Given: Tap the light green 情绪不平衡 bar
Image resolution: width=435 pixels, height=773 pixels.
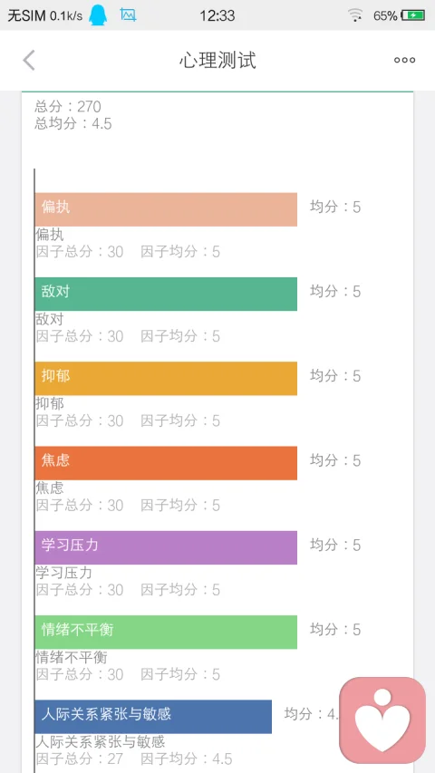Looking at the screenshot, I should 166,632.
